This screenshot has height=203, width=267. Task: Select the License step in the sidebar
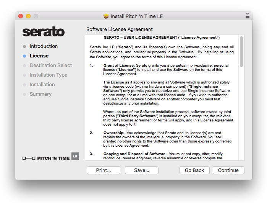click(x=39, y=56)
